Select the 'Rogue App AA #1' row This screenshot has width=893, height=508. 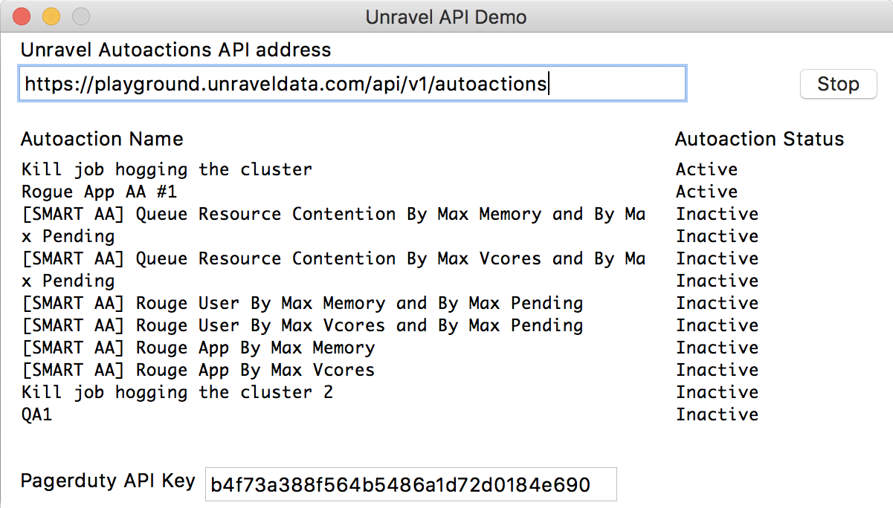pos(99,192)
